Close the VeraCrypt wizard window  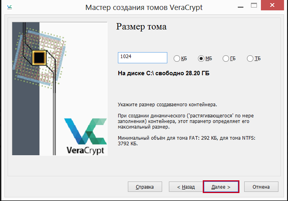(272, 5)
